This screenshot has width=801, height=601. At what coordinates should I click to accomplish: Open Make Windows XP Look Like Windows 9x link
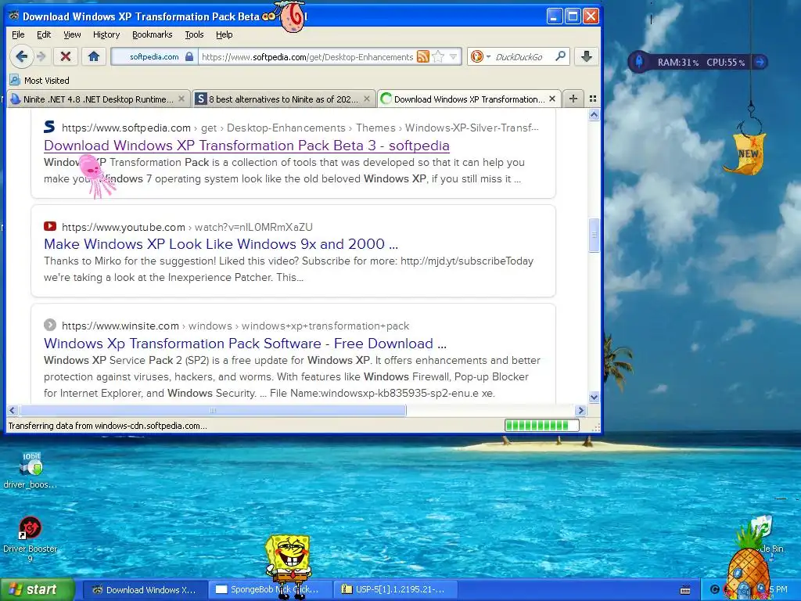click(x=221, y=244)
